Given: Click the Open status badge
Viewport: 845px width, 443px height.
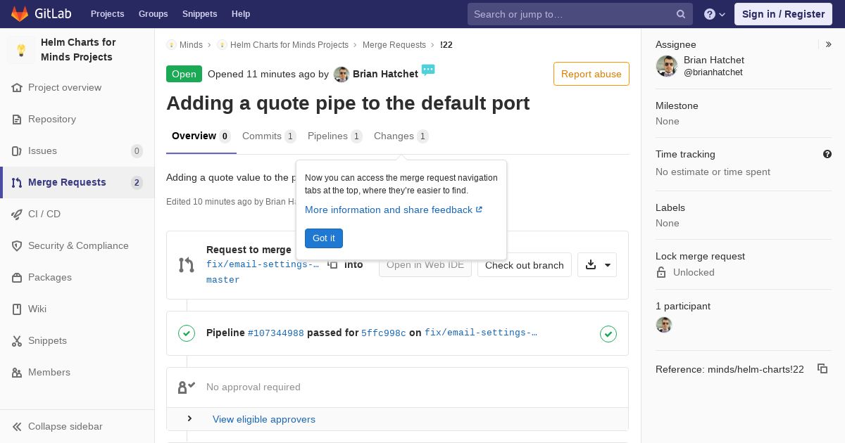Looking at the screenshot, I should 184,74.
